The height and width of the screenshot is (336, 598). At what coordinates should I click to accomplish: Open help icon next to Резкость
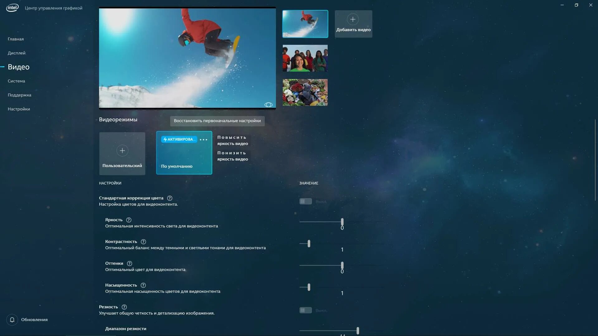(124, 307)
